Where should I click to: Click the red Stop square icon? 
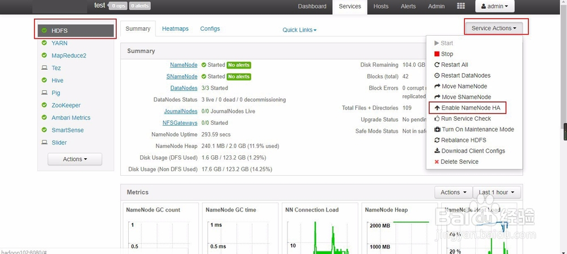click(437, 54)
